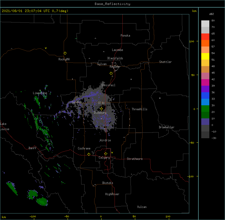Viewport: 225px width, 220px height.
Task: Click the Vulcan label
Action: [142, 207]
